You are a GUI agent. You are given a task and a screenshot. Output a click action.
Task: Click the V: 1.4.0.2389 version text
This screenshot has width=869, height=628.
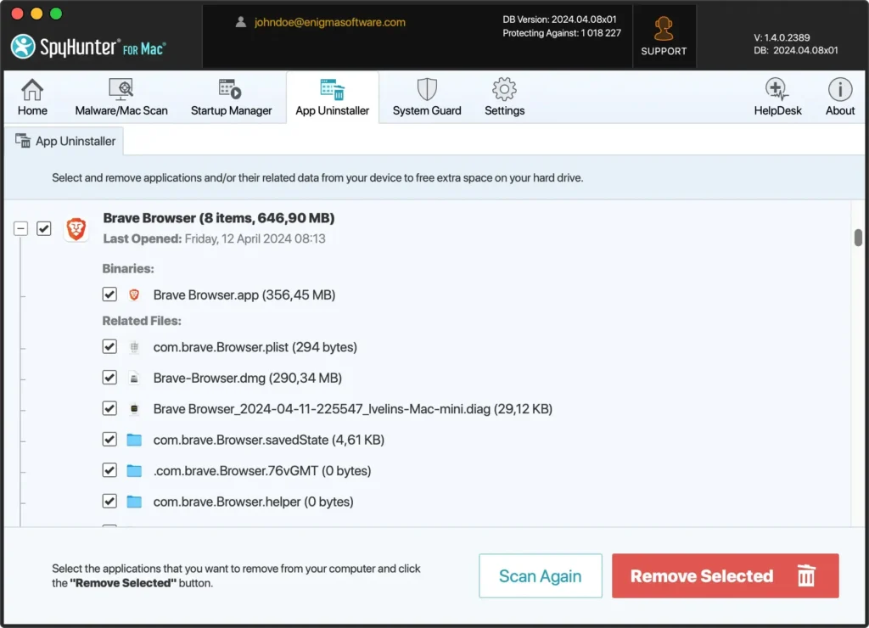[x=782, y=37]
